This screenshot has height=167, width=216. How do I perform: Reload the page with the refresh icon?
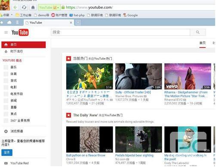click(24, 7)
